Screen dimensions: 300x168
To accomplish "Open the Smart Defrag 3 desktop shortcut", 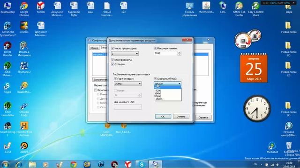I will [7, 129].
